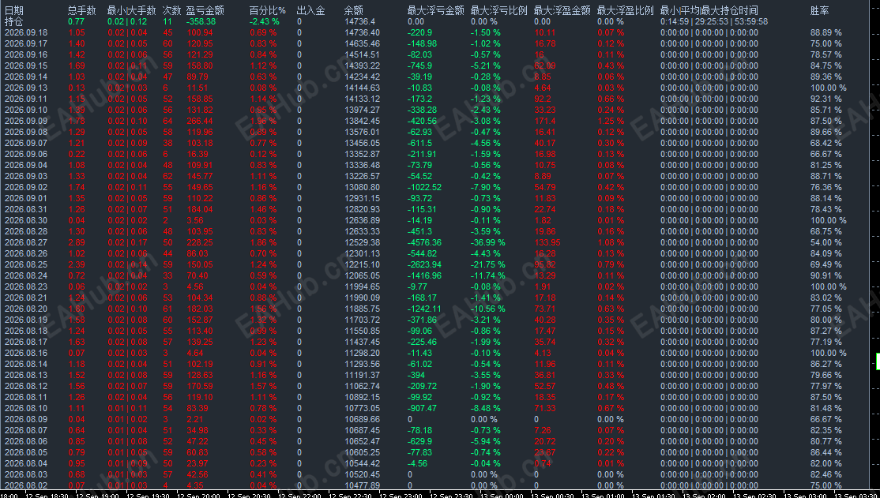Click the floating loss ratio -36.99 %
This screenshot has width=880, height=498.
(x=487, y=242)
